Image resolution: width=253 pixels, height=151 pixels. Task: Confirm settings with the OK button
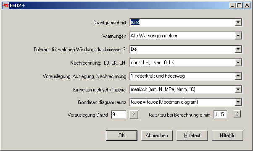pos(121,135)
